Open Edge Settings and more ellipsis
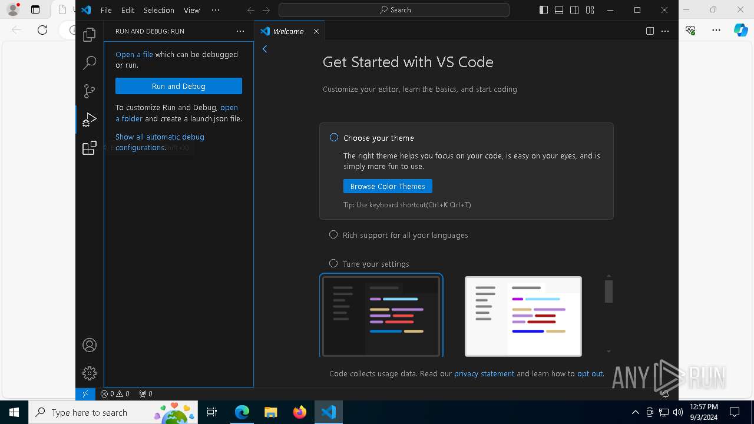The height and width of the screenshot is (424, 754). 716,30
